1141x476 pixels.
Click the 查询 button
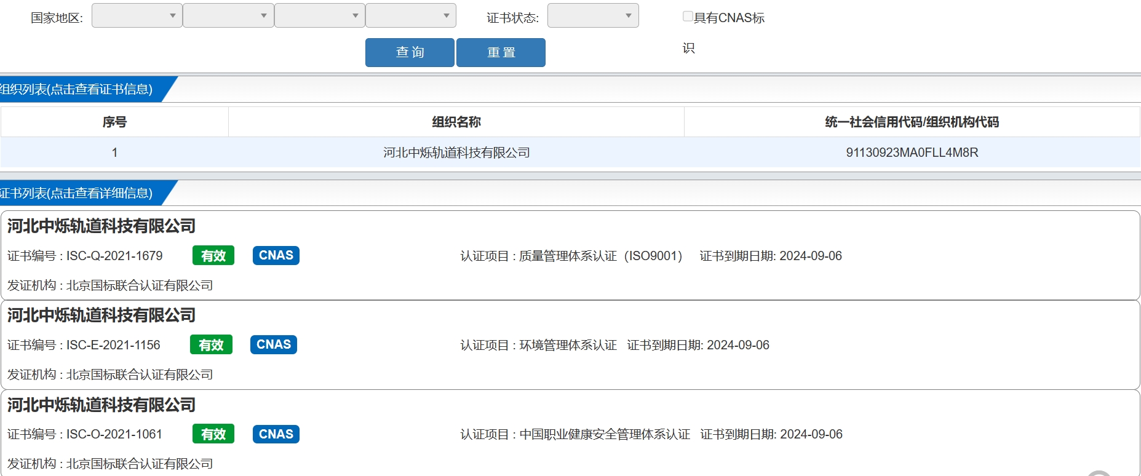(x=410, y=52)
